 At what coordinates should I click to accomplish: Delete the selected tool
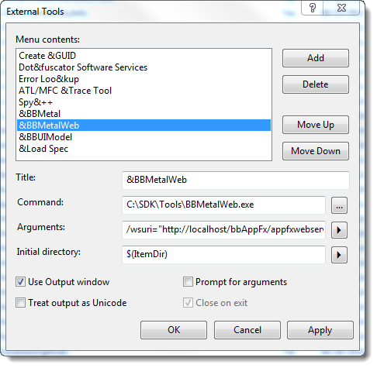pyautogui.click(x=316, y=84)
